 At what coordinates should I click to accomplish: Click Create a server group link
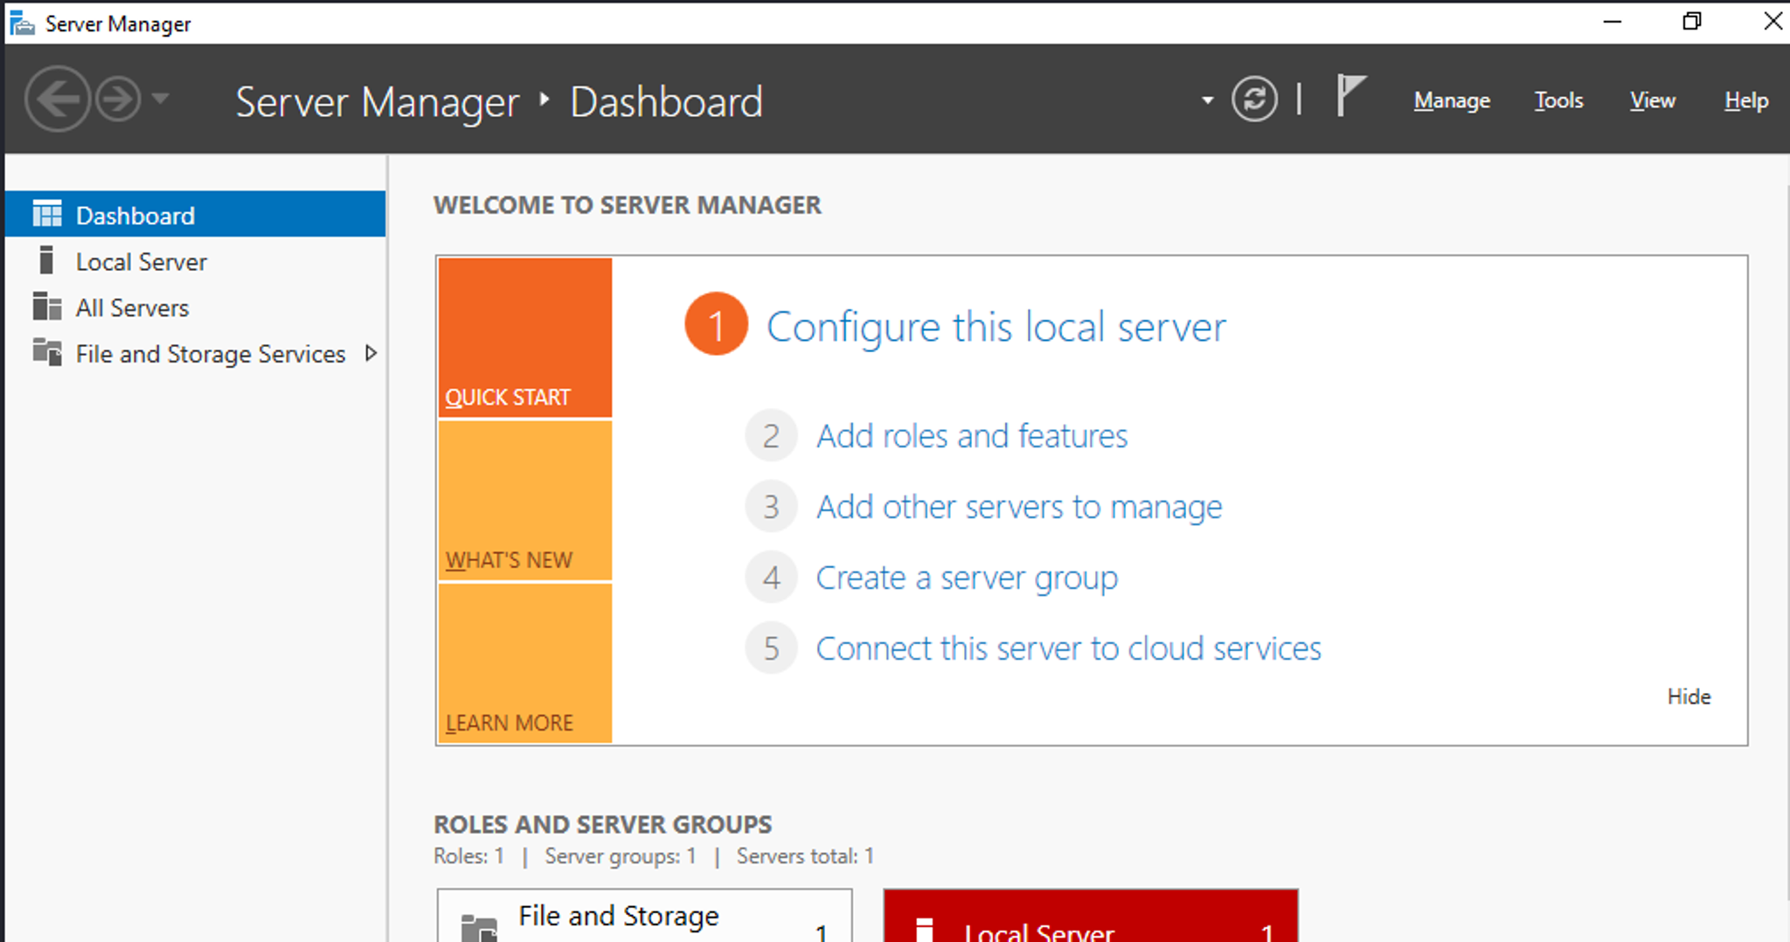point(967,578)
